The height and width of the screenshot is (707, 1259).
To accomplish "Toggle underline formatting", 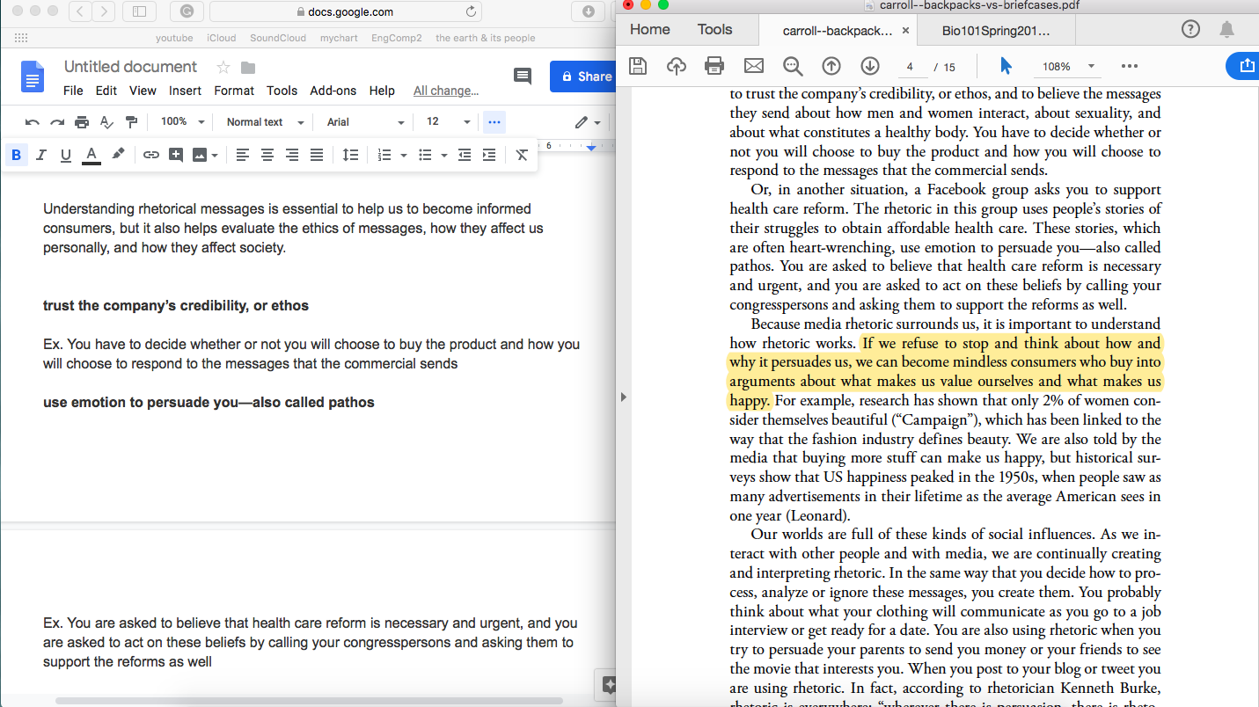I will (65, 156).
